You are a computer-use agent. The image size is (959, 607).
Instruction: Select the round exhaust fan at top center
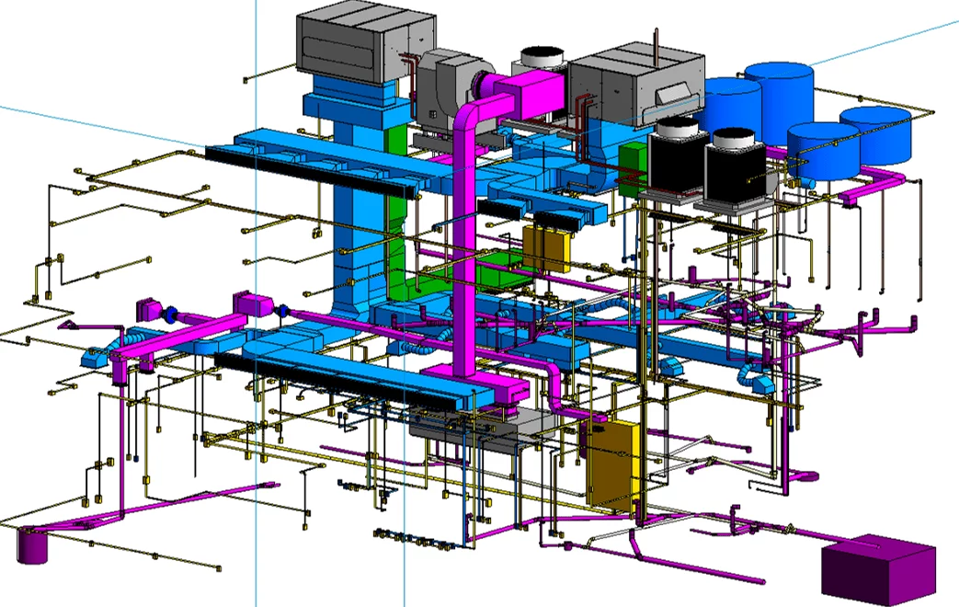542,58
